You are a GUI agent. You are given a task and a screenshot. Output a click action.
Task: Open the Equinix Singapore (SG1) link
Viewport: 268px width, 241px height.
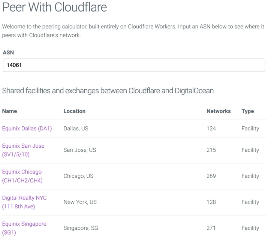(x=24, y=228)
